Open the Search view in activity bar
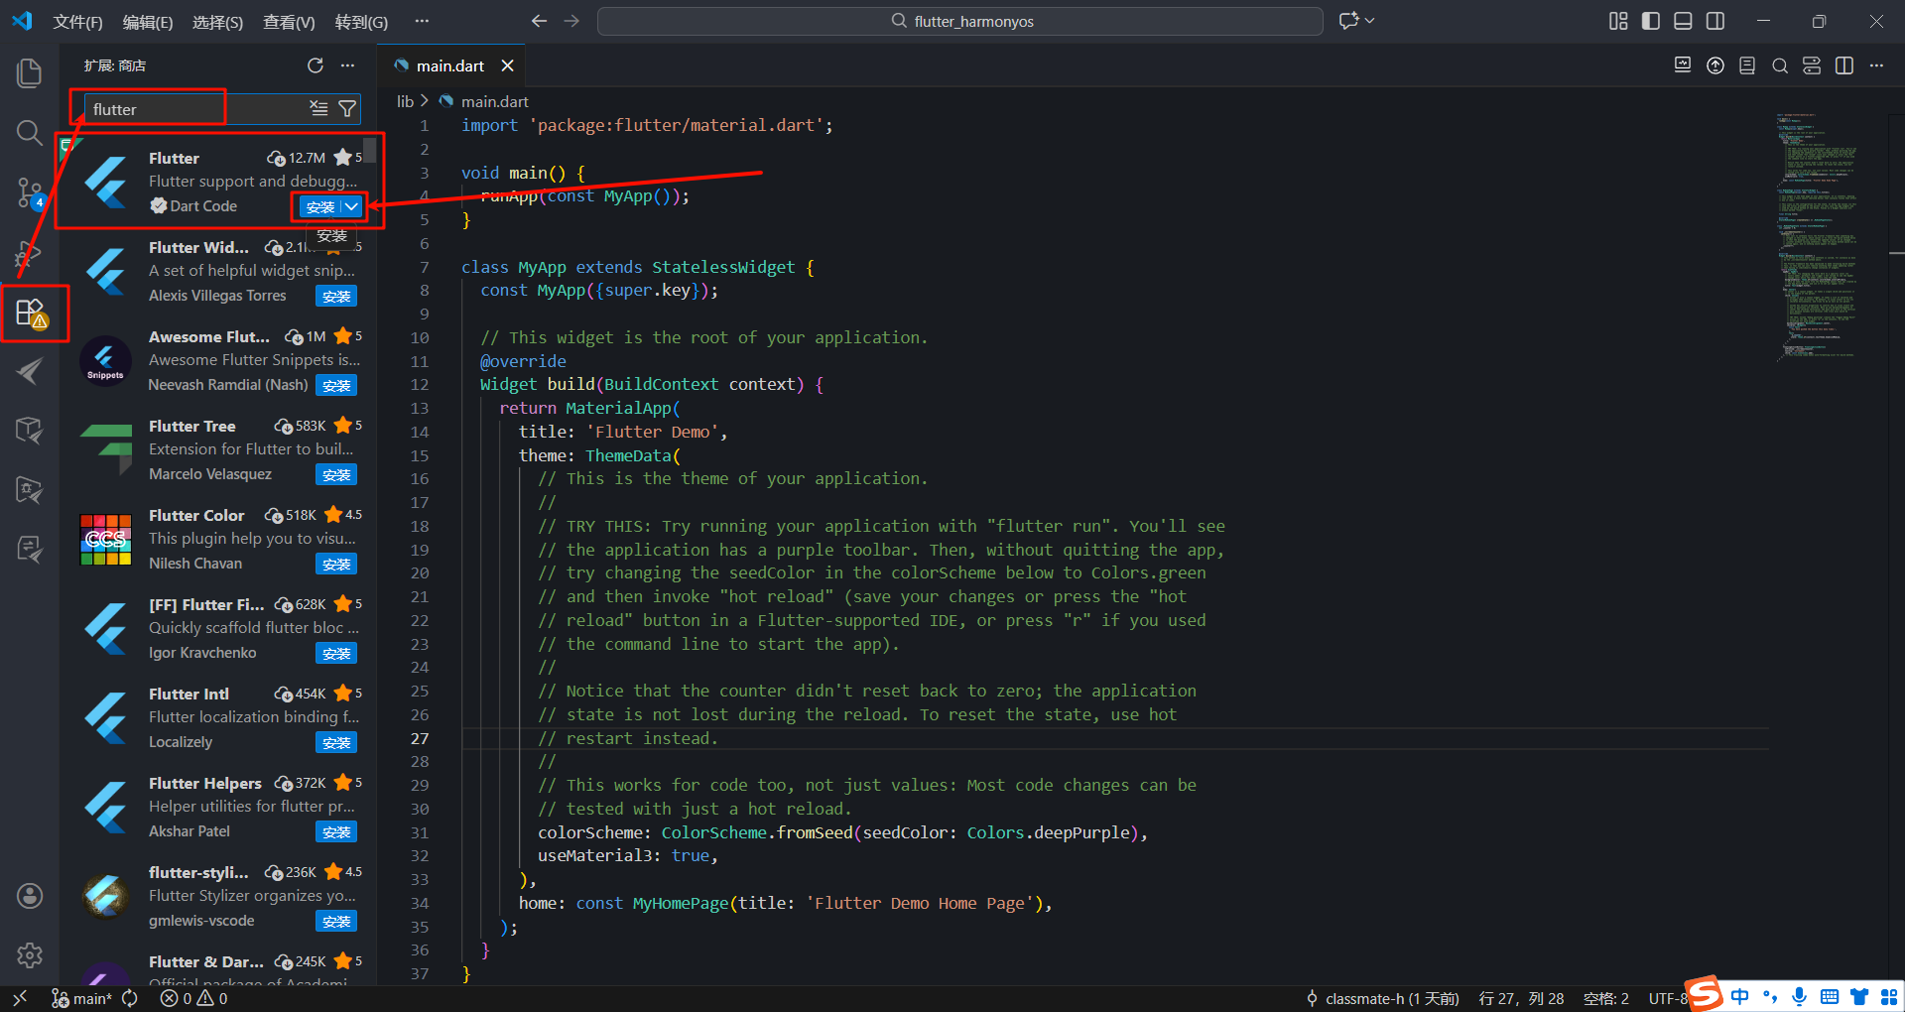Screen dimensions: 1905x1012 (x=30, y=132)
